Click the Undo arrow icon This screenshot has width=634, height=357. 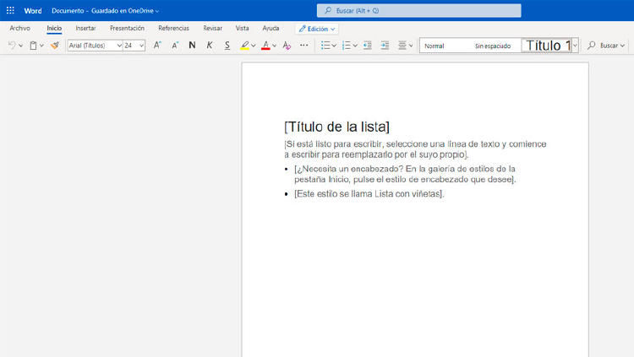(x=11, y=46)
